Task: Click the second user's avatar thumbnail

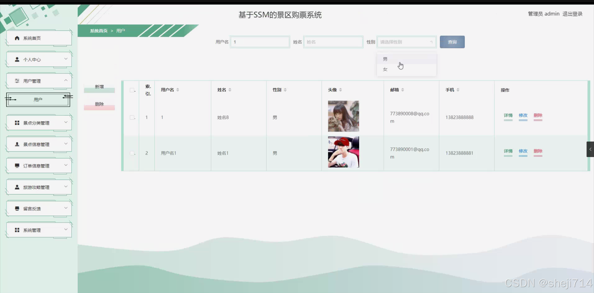Action: 343,152
